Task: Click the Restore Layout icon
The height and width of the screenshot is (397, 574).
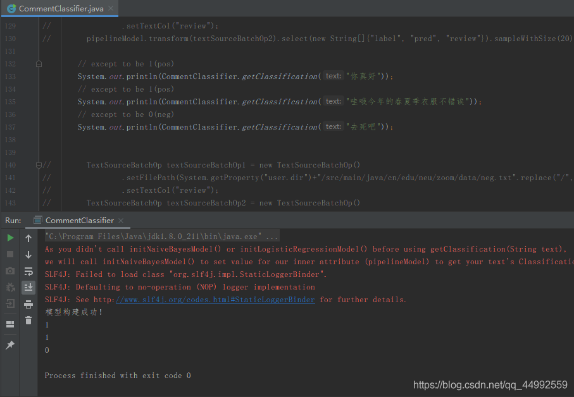Action: coord(10,324)
